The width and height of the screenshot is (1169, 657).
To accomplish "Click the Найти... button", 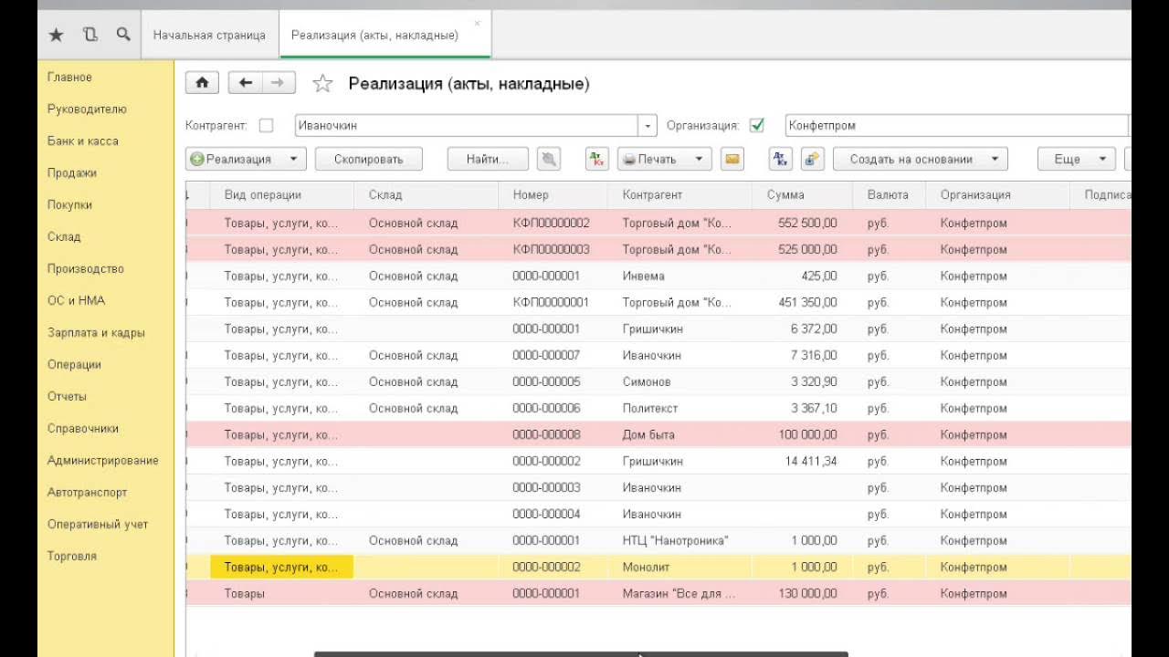I will pos(488,159).
